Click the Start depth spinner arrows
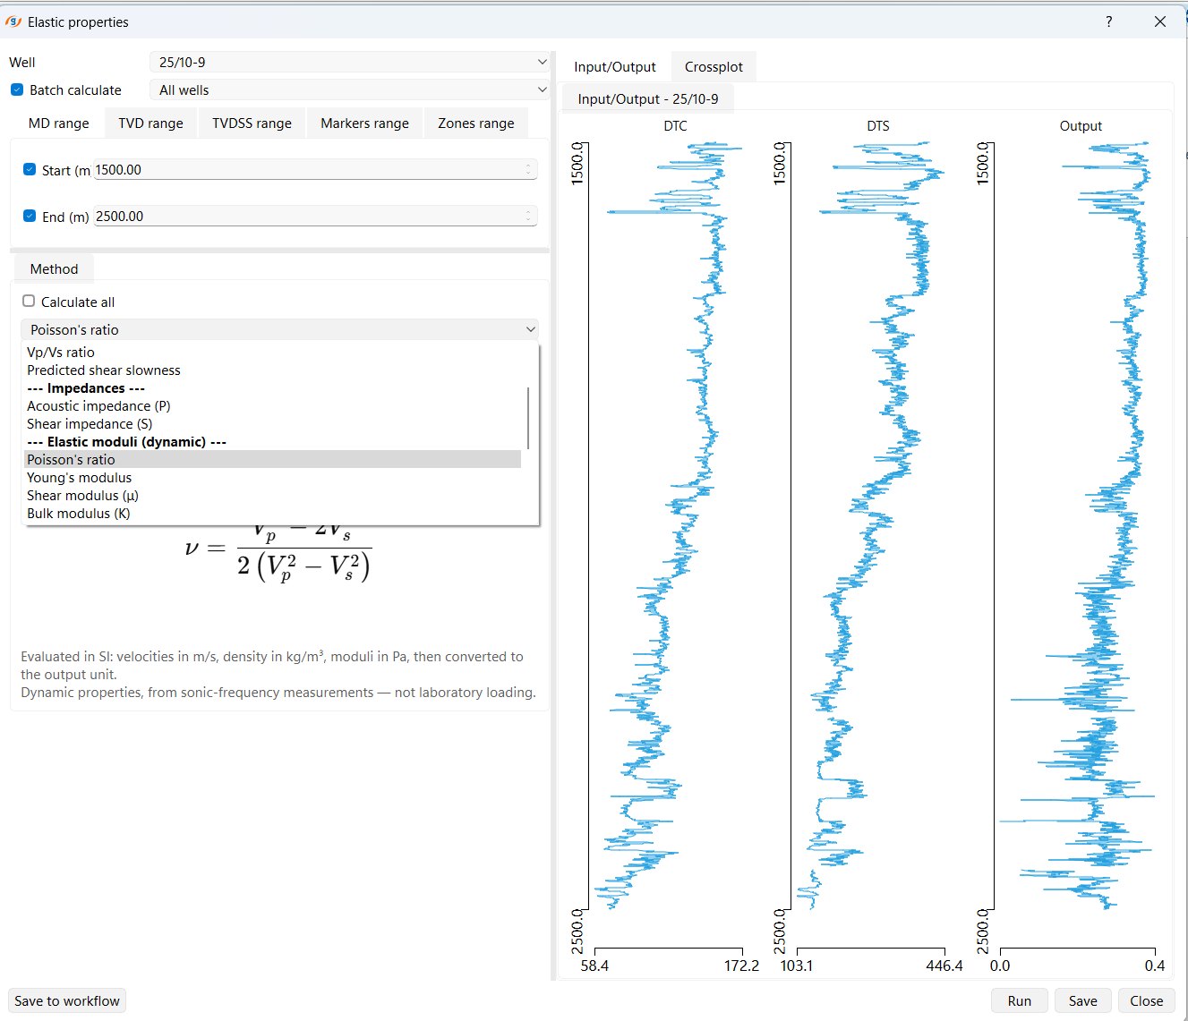 click(529, 169)
